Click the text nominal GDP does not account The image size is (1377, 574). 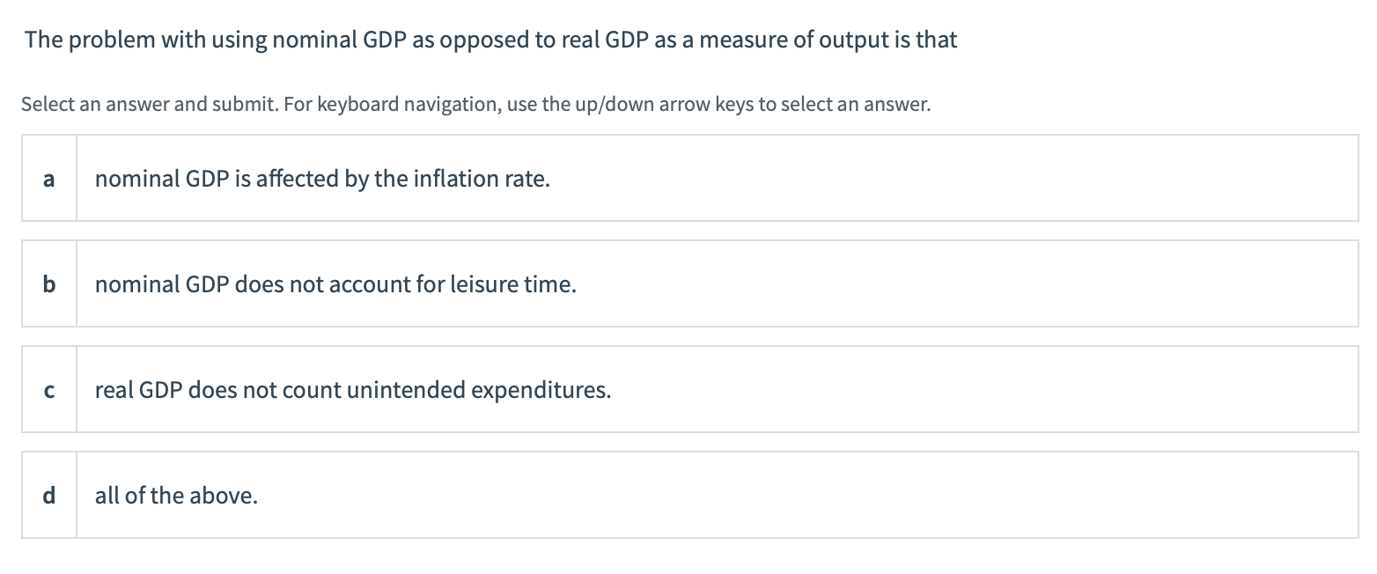coord(335,283)
